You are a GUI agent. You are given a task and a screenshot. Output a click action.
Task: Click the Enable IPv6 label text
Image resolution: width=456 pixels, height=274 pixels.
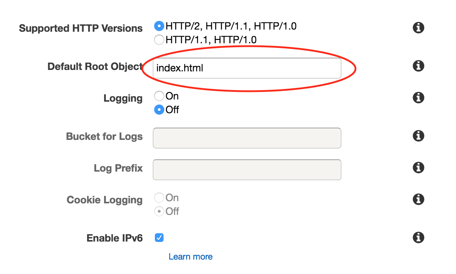115,238
